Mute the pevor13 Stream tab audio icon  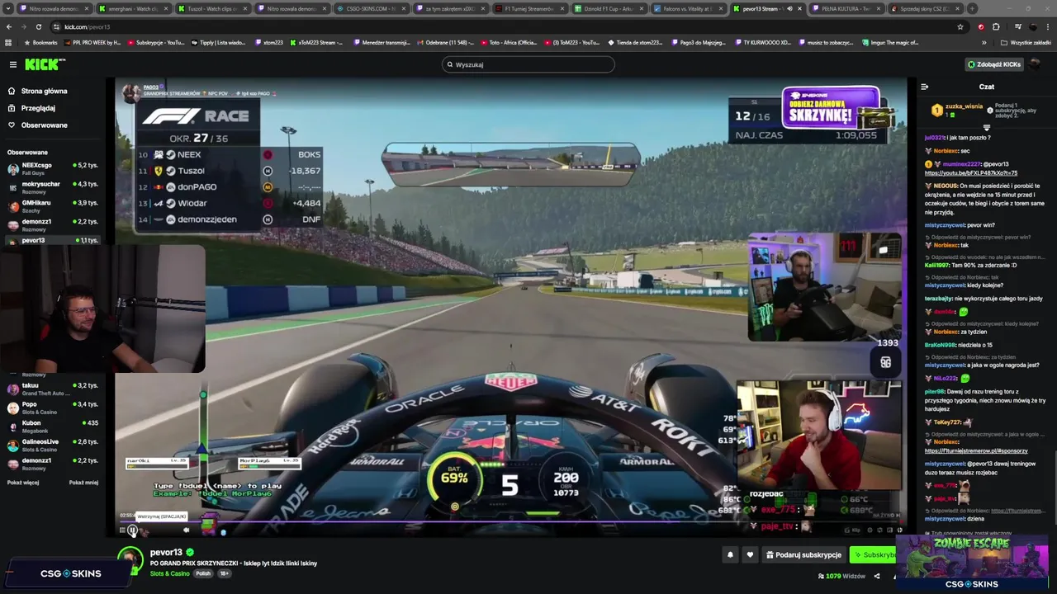click(x=790, y=8)
